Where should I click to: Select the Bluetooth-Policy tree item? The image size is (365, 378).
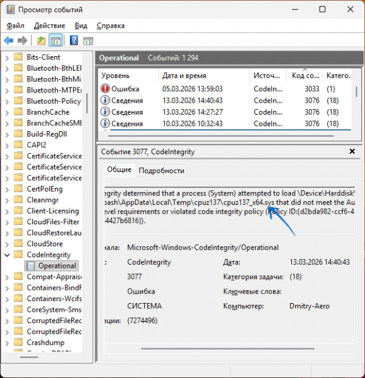coord(53,101)
